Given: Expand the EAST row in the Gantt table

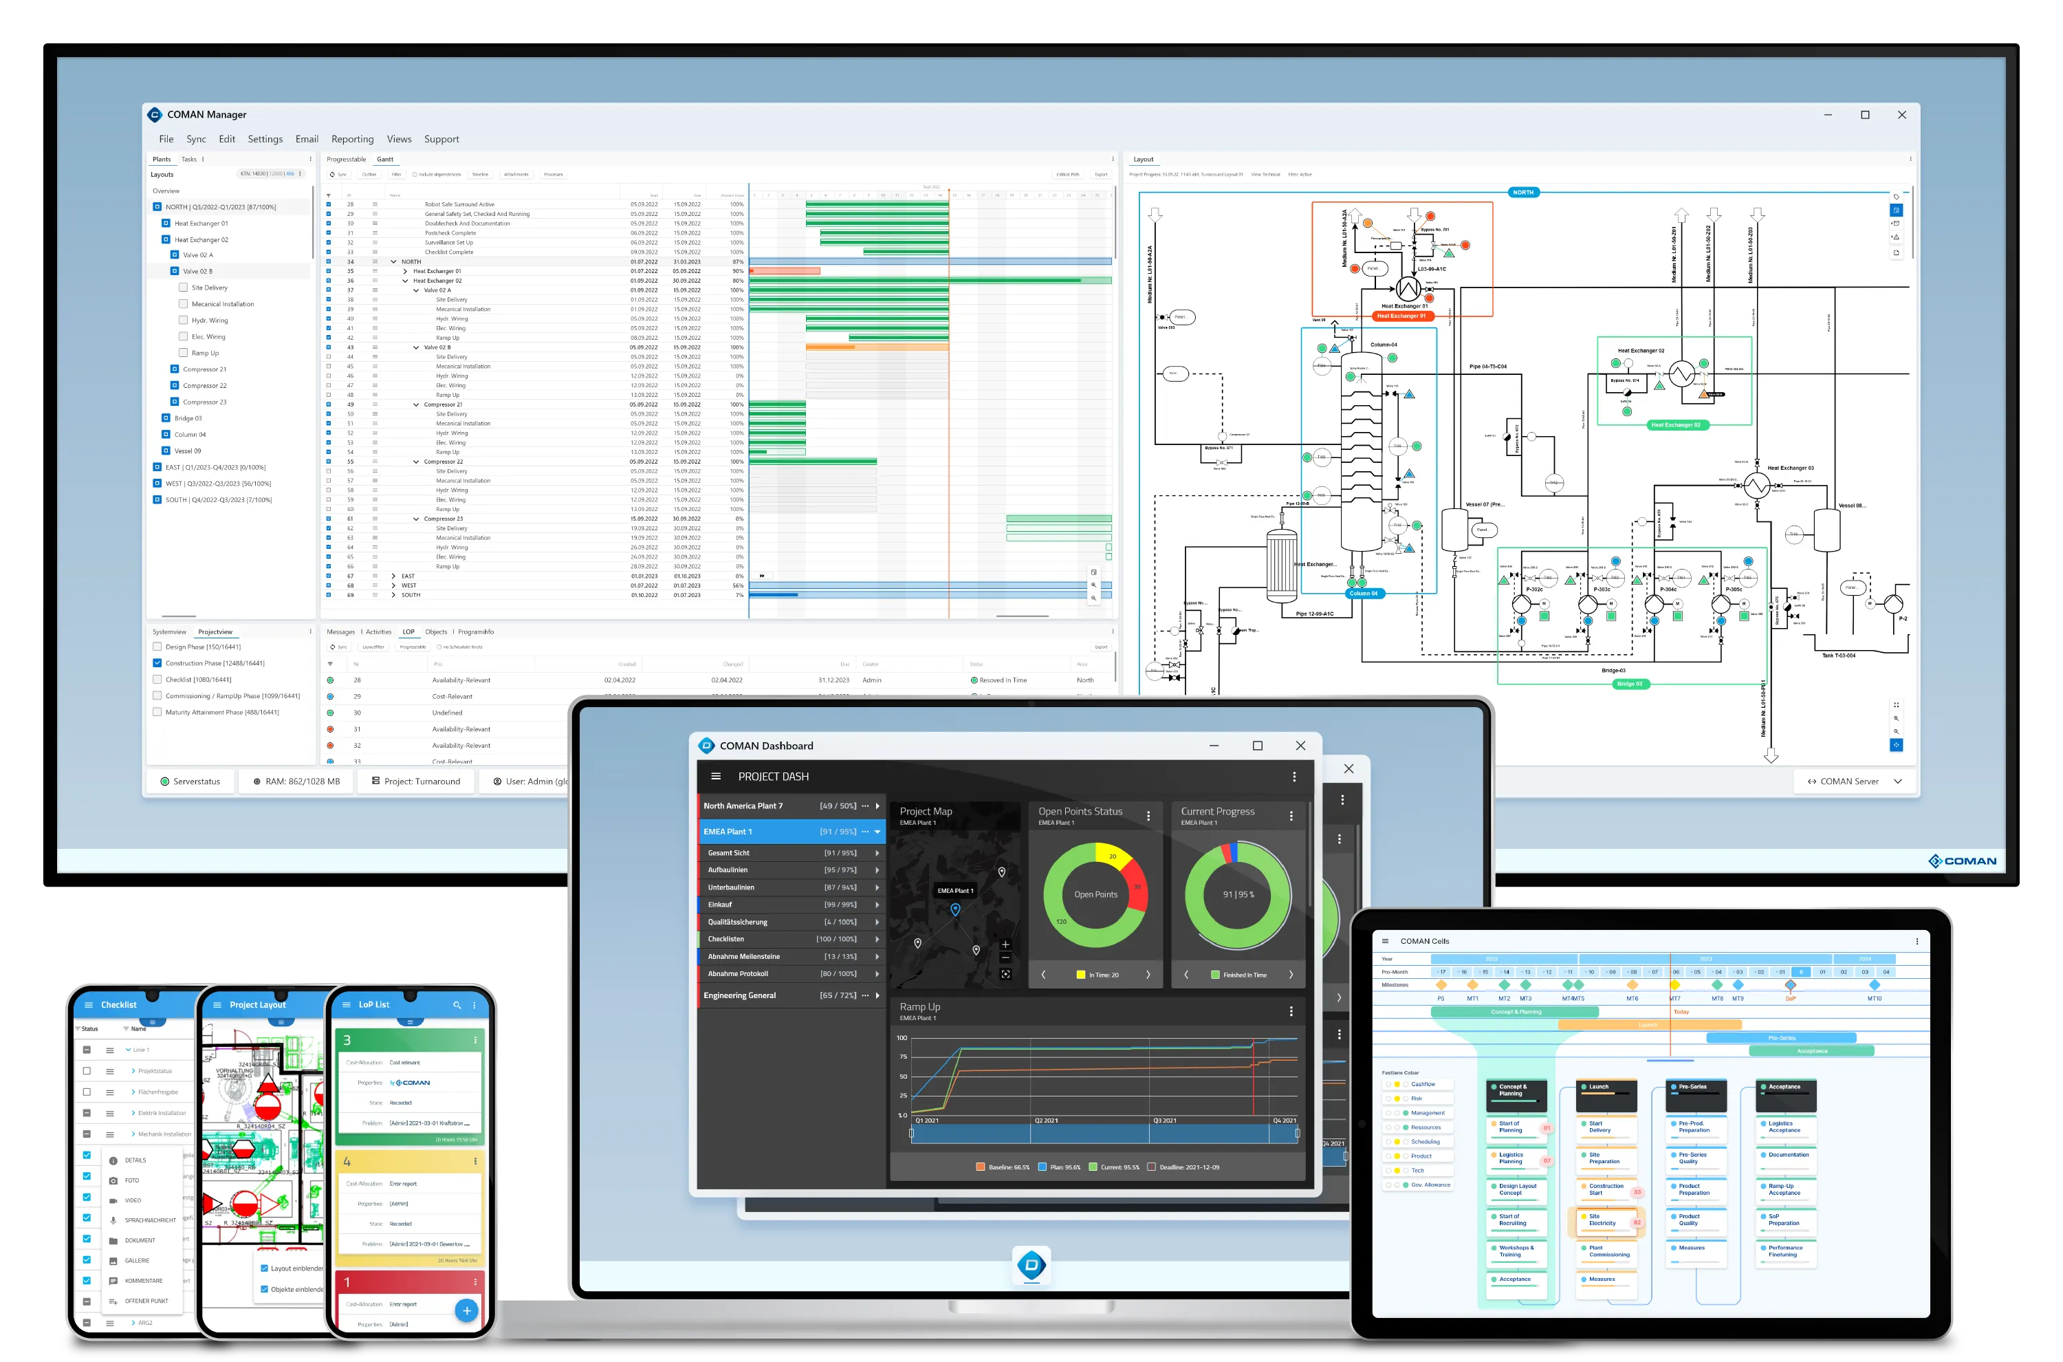Looking at the screenshot, I should pos(393,576).
